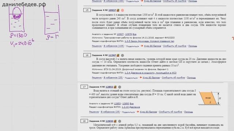Click the red arrow icon in task 17 footer
Viewport: 234px width, 131px height.
tap(138, 112)
